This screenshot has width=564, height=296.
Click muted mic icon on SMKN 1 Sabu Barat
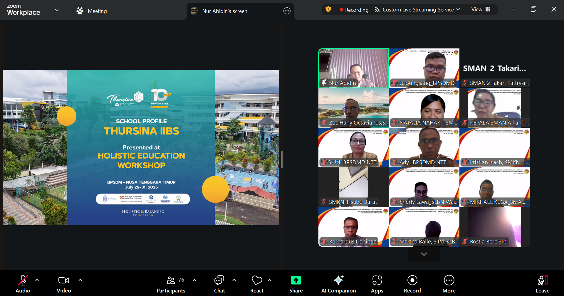point(324,202)
